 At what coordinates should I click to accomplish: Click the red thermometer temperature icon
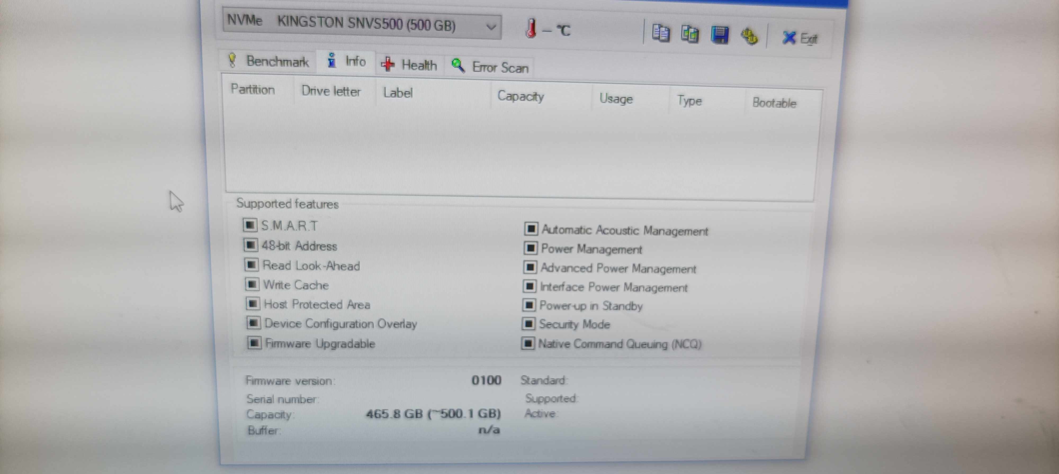pos(531,29)
